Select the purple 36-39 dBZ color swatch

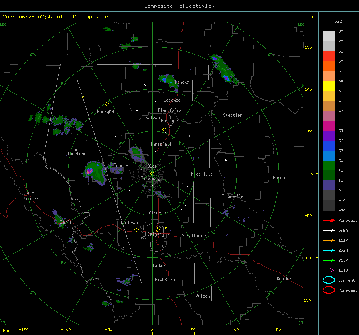329,135
